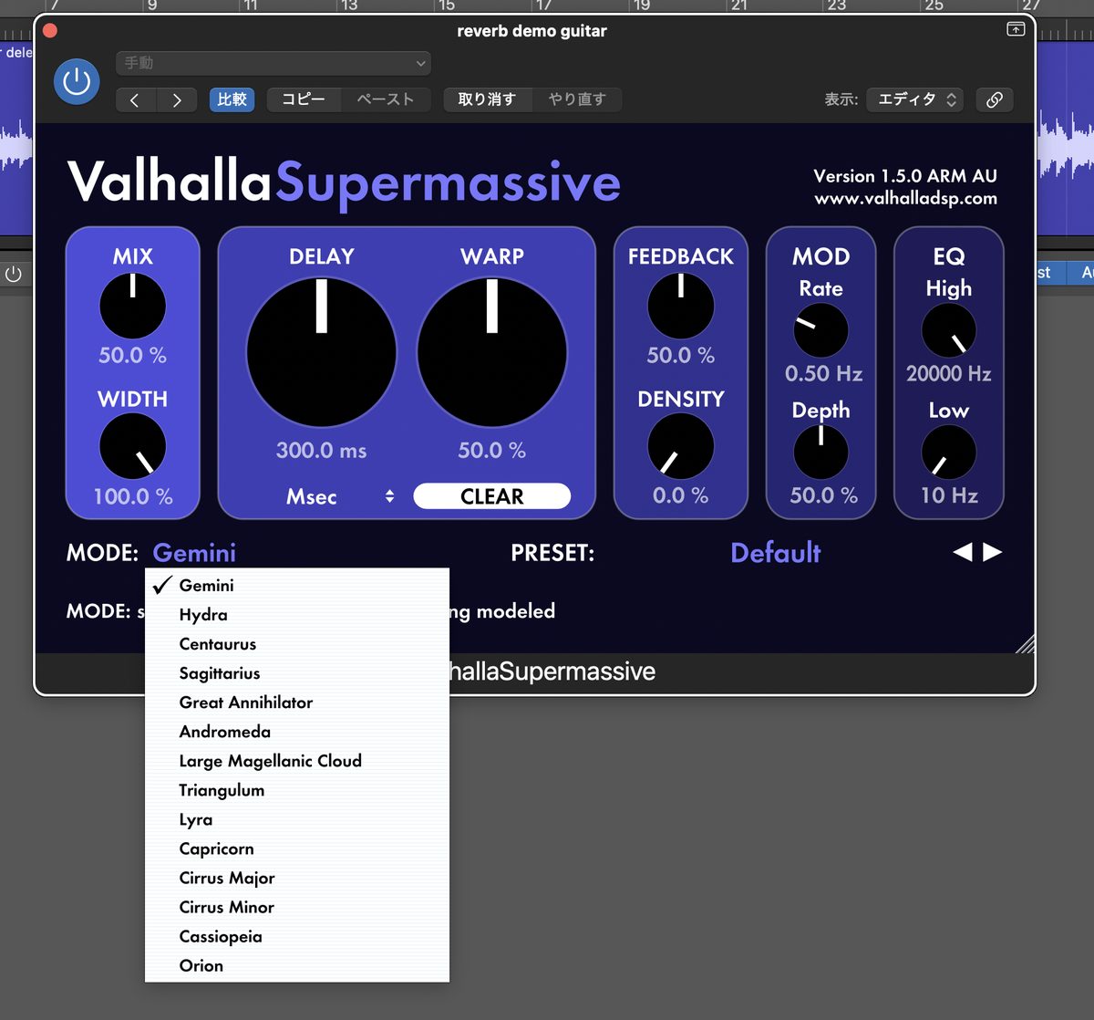
Task: Click the window resize grip at bottom right
Action: coord(1025,644)
